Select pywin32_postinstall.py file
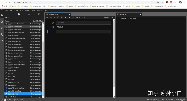Image resolution: width=187 pixels, height=101 pixels. [x=23, y=88]
